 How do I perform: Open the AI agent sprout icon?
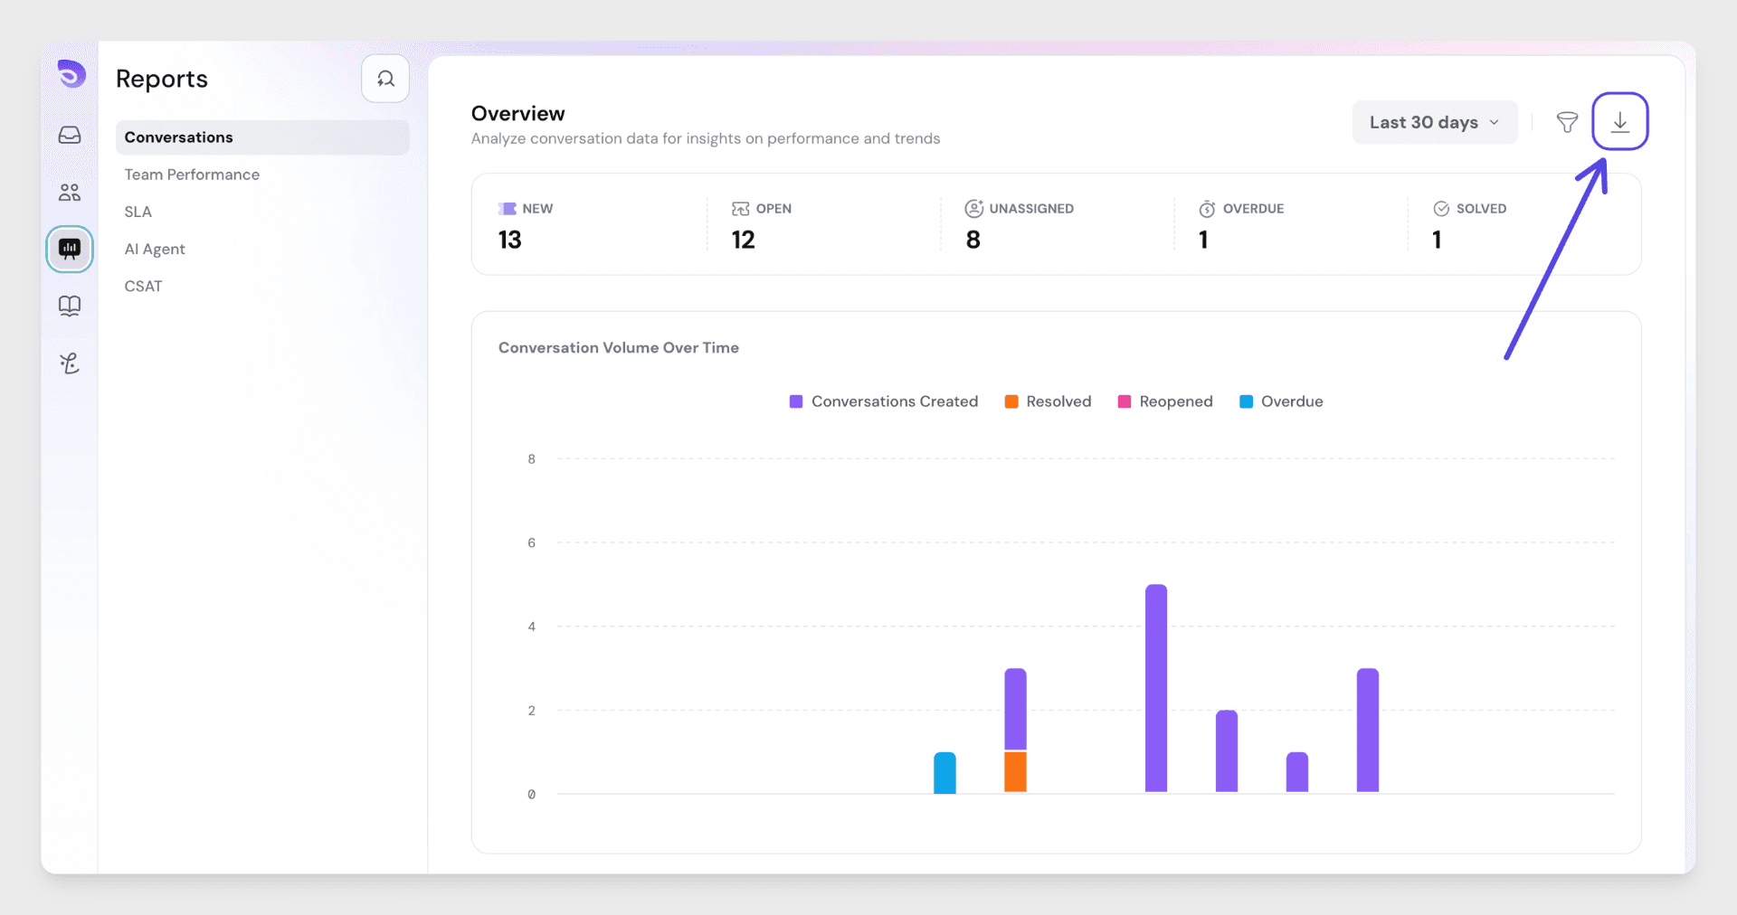70,363
